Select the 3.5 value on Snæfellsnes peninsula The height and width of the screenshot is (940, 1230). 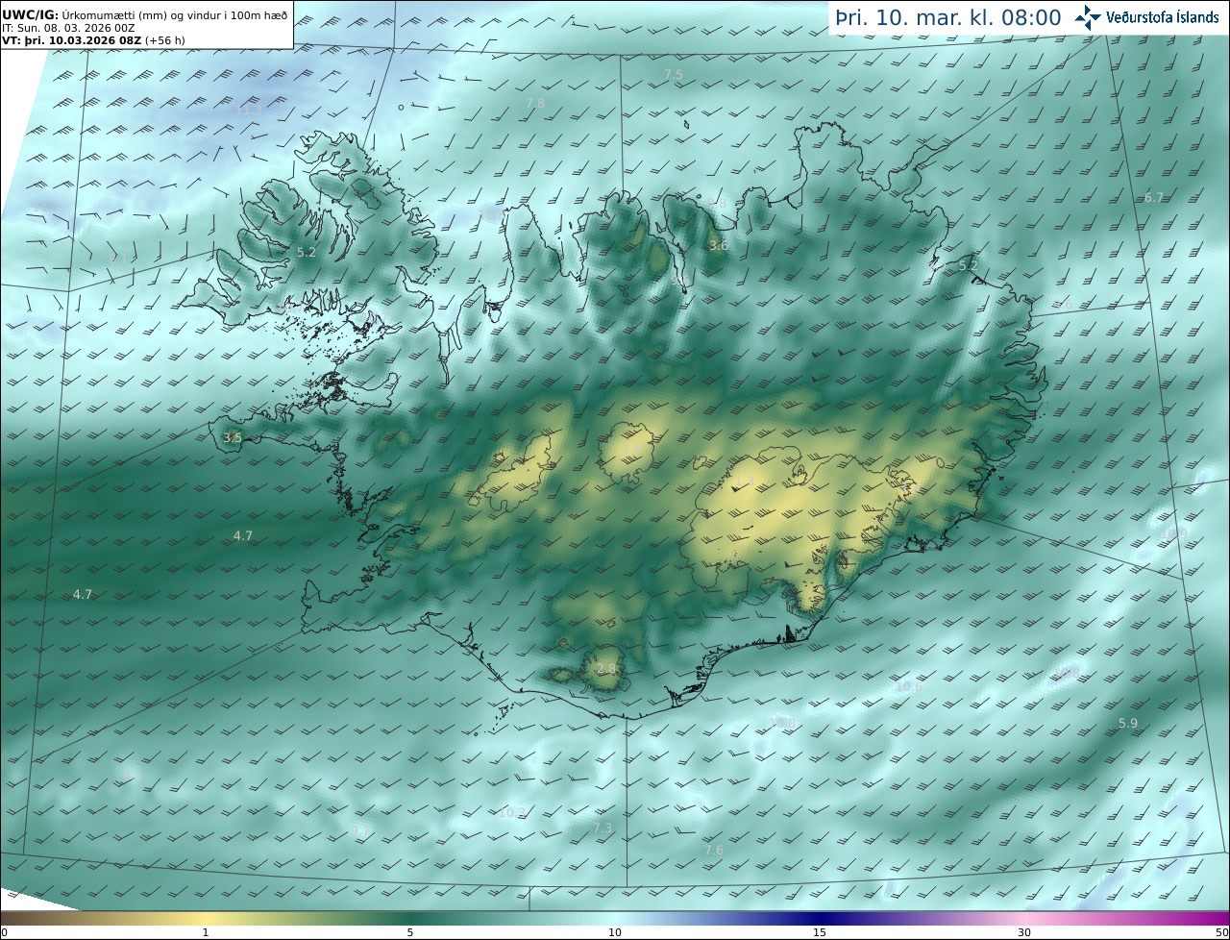click(x=232, y=437)
